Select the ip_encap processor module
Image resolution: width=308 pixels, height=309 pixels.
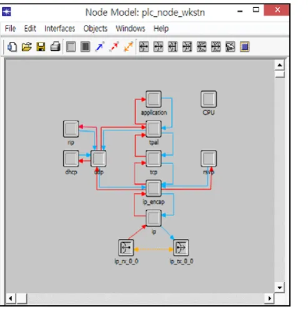point(154,189)
